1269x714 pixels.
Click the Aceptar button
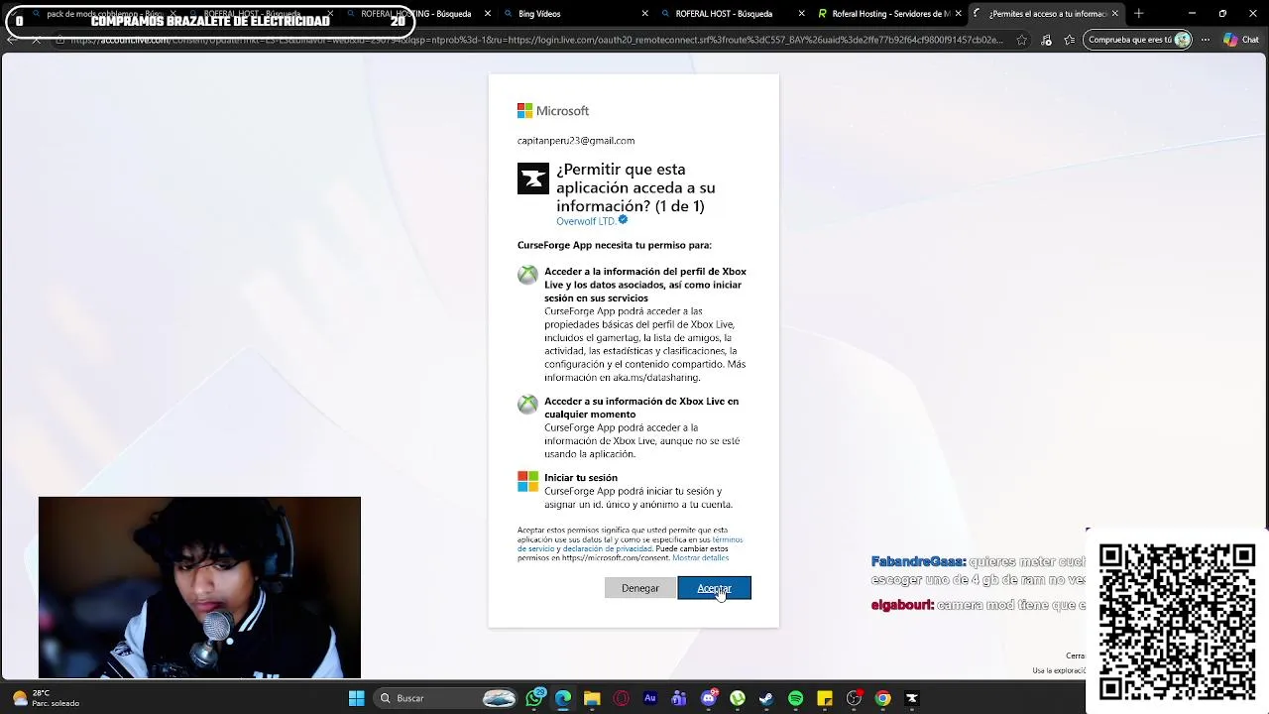714,588
